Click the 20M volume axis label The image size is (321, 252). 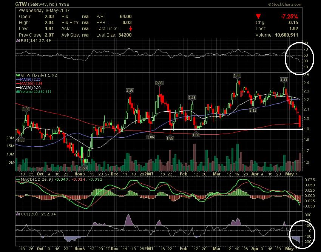(10, 138)
